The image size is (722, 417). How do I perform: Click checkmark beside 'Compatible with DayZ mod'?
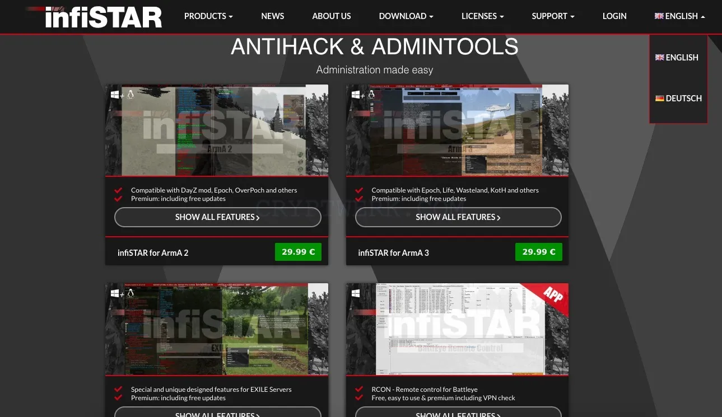pos(118,190)
